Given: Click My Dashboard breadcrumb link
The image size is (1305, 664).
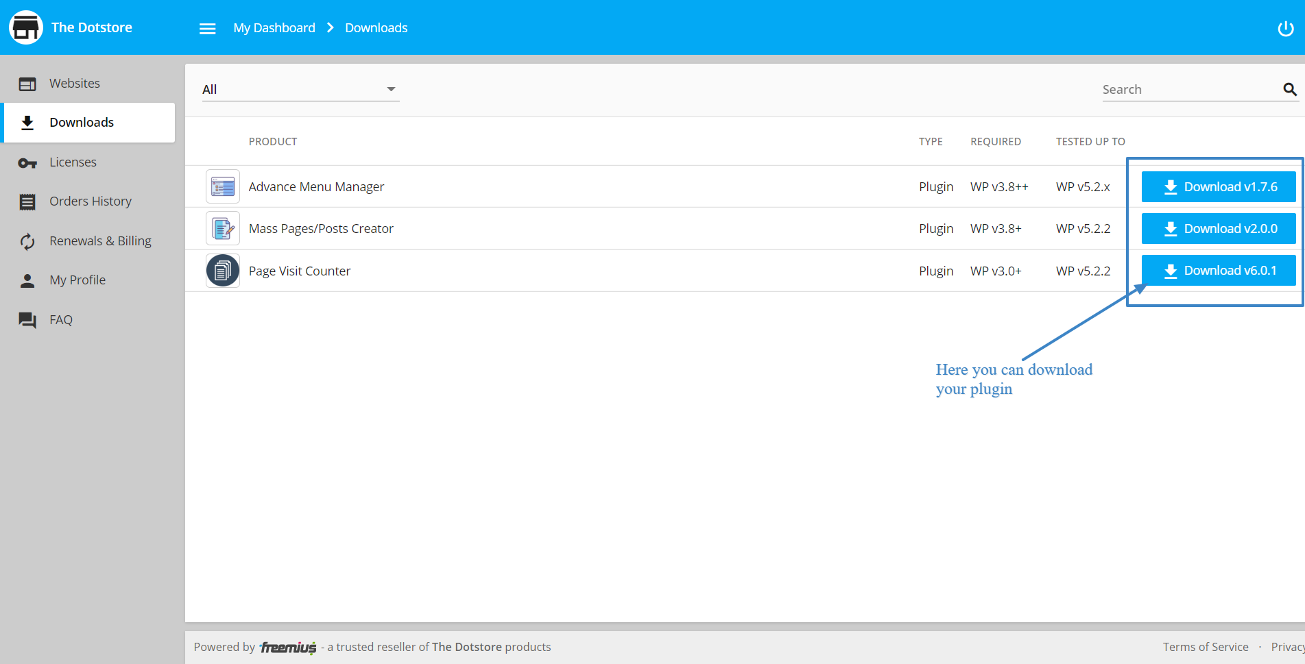Looking at the screenshot, I should (274, 28).
